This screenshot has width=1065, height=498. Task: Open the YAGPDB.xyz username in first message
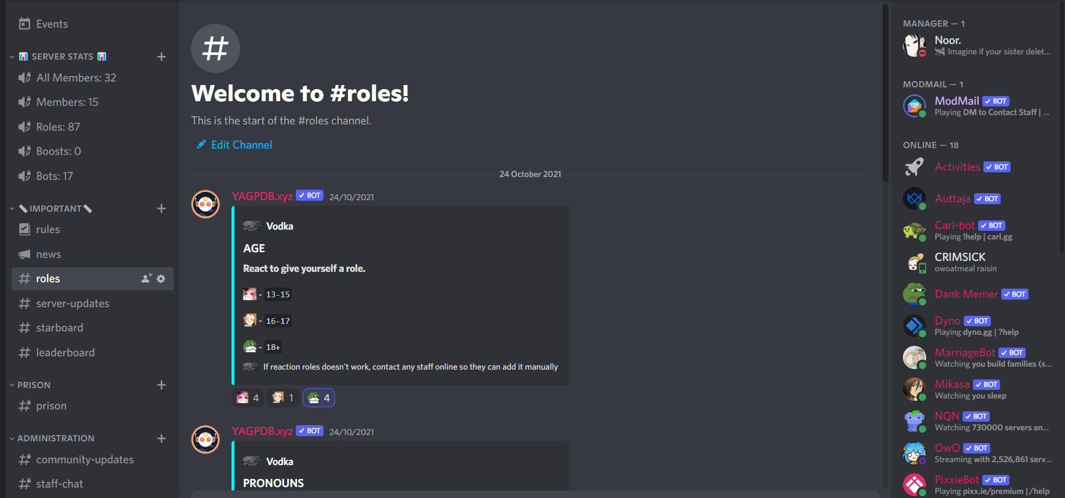coord(262,196)
